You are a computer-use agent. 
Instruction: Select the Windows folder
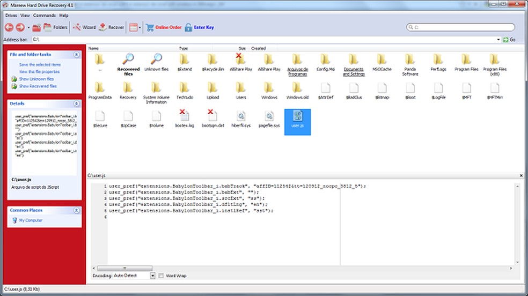[269, 91]
